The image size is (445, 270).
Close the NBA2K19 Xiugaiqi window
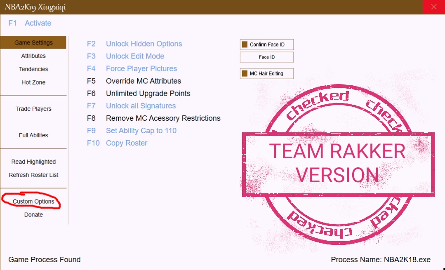tap(433, 7)
